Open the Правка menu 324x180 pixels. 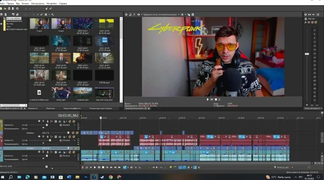10,4
